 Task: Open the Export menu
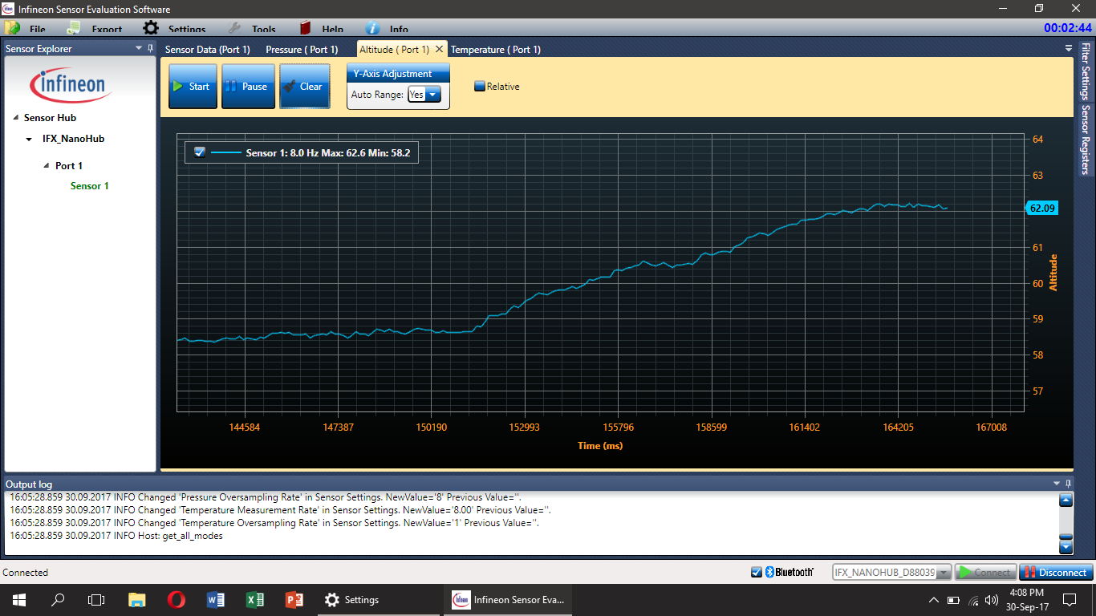click(95, 29)
